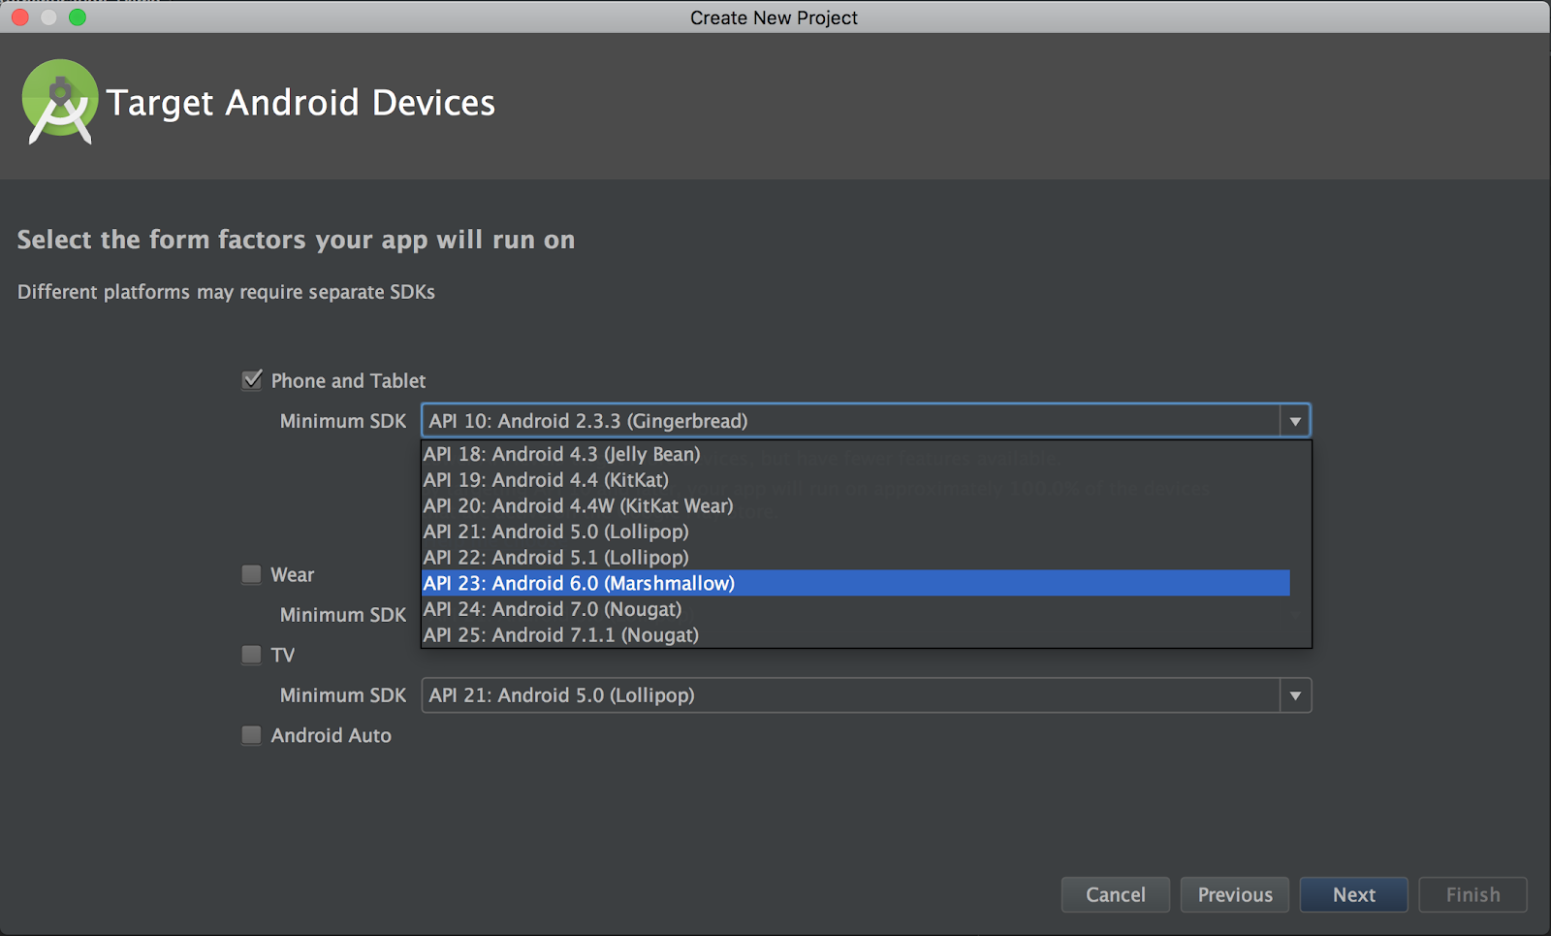Image resolution: width=1551 pixels, height=936 pixels.
Task: Select API 21: Android 5.0 (Lollipop) option
Action: (556, 532)
